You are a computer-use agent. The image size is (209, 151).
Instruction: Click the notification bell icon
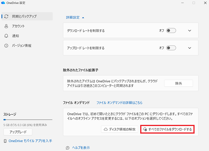pyautogui.click(x=6, y=36)
